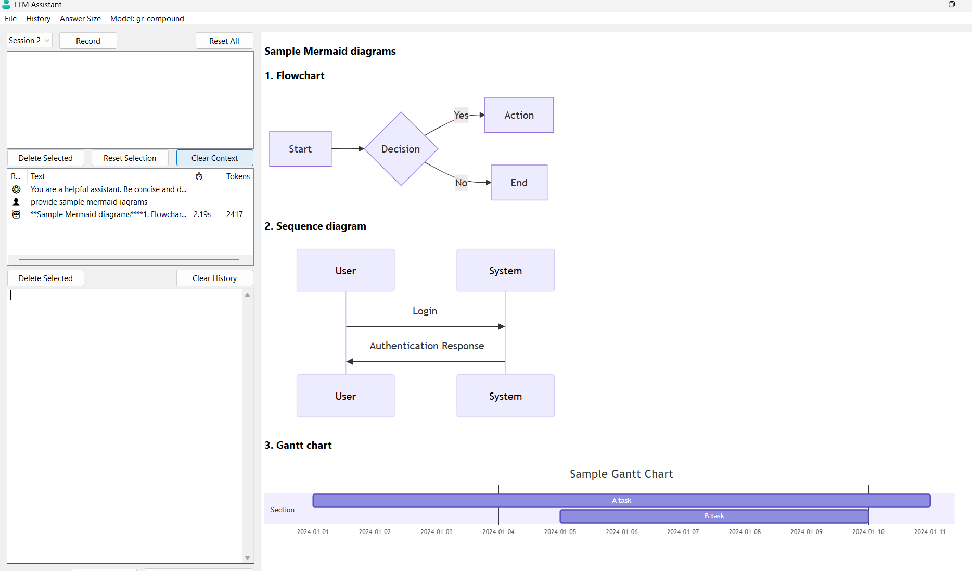Open the Model: gr-compound menu
The width and height of the screenshot is (972, 571).
(147, 19)
